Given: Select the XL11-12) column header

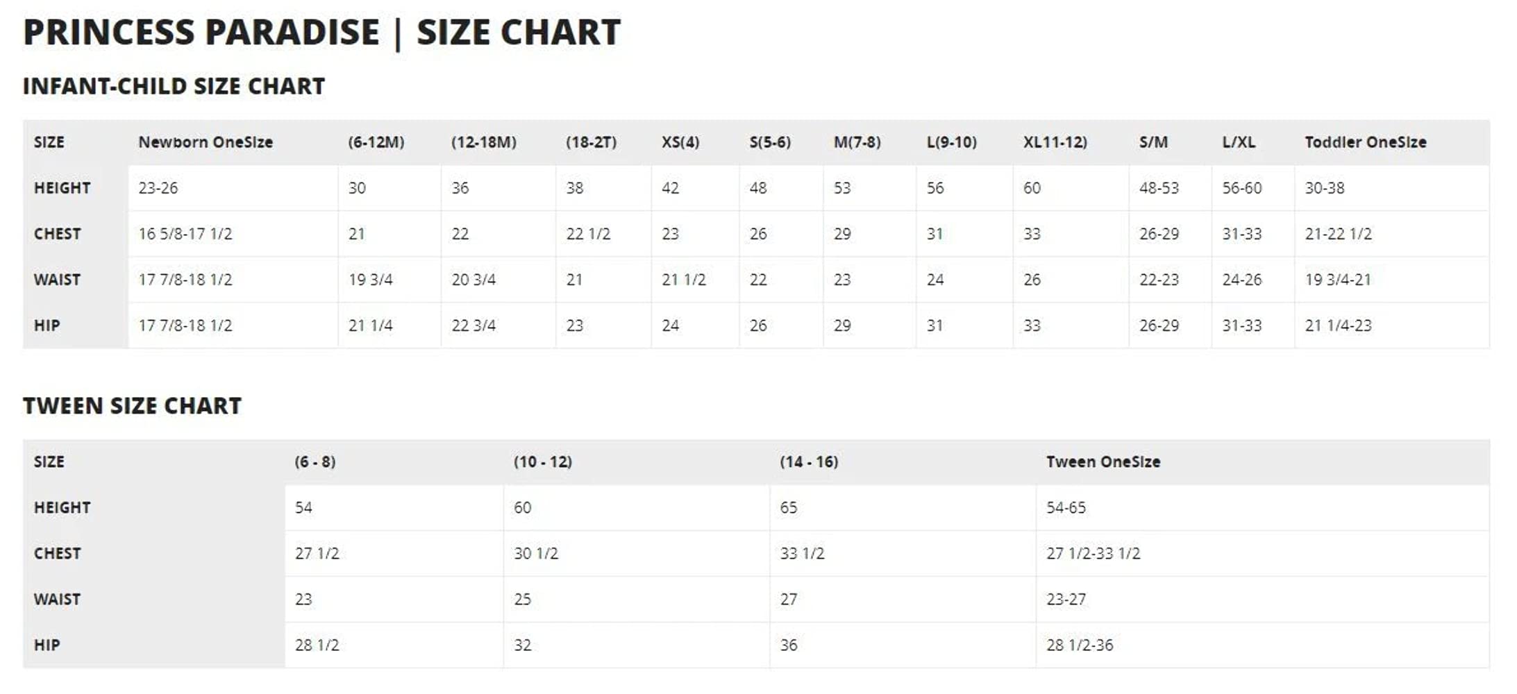Looking at the screenshot, I should (1055, 142).
